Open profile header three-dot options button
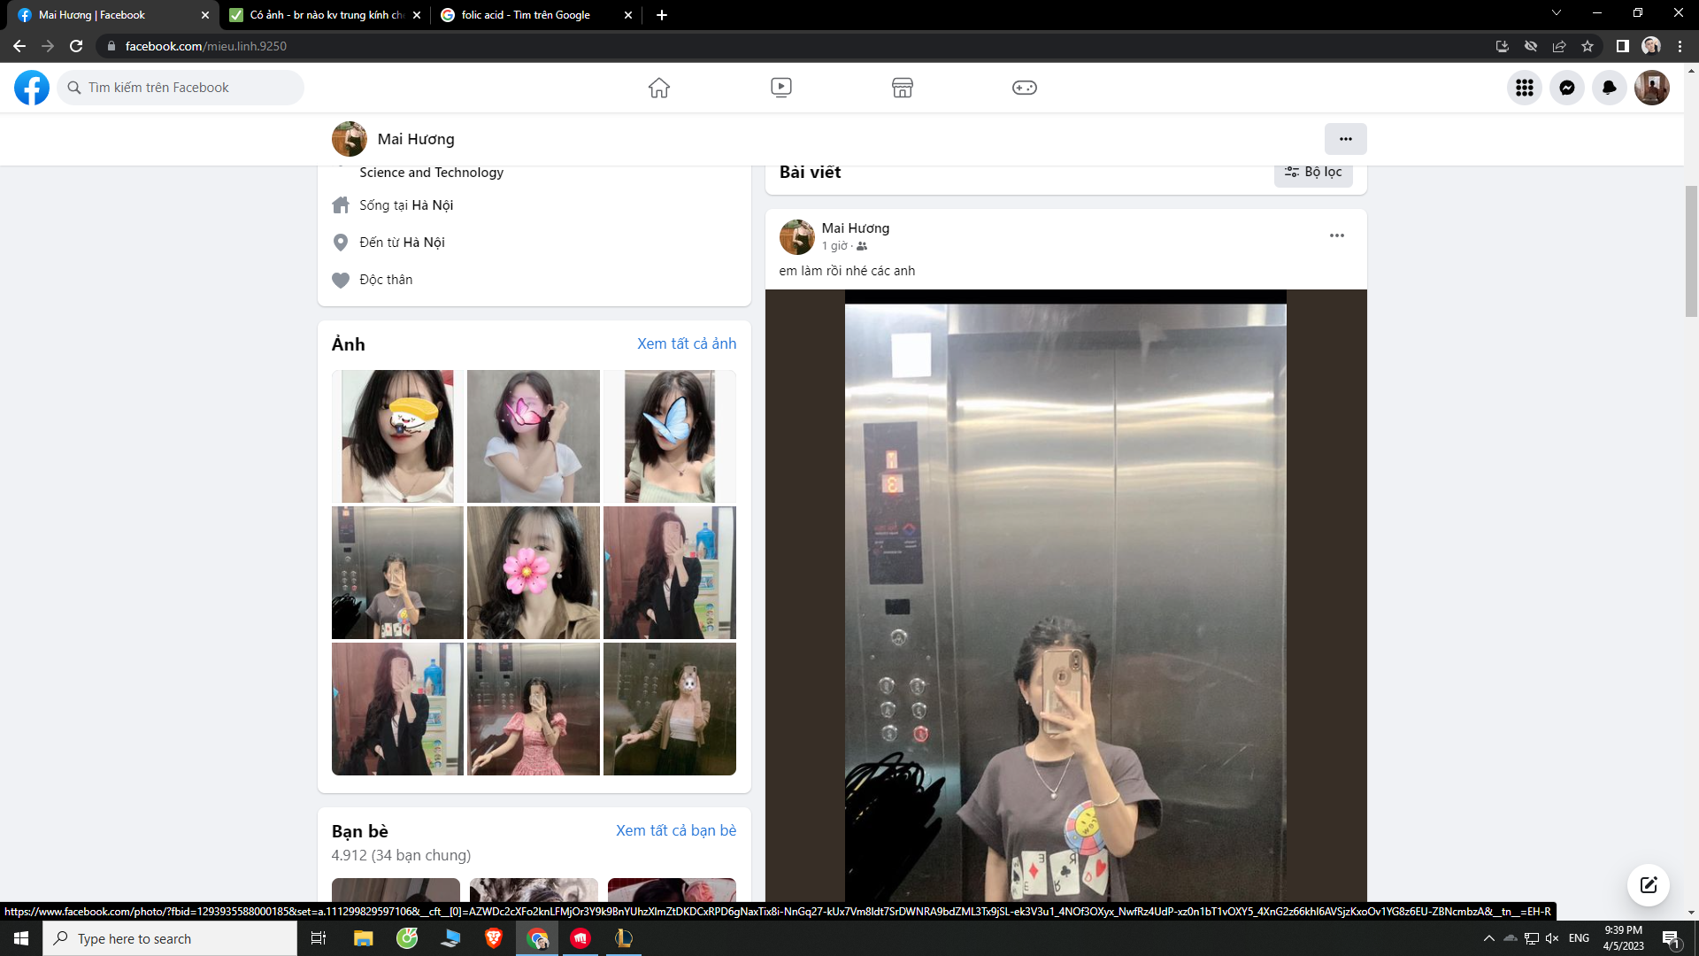Image resolution: width=1699 pixels, height=956 pixels. pyautogui.click(x=1345, y=139)
